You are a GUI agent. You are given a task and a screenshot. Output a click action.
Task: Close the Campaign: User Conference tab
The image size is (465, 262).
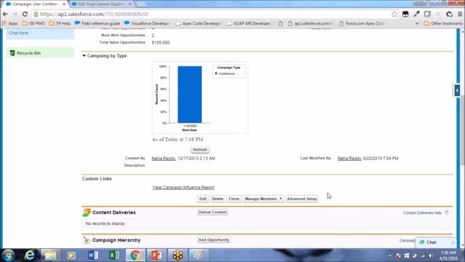[64, 4]
